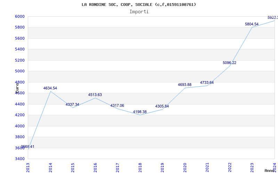Select the 5096.22 data label

[x=230, y=63]
